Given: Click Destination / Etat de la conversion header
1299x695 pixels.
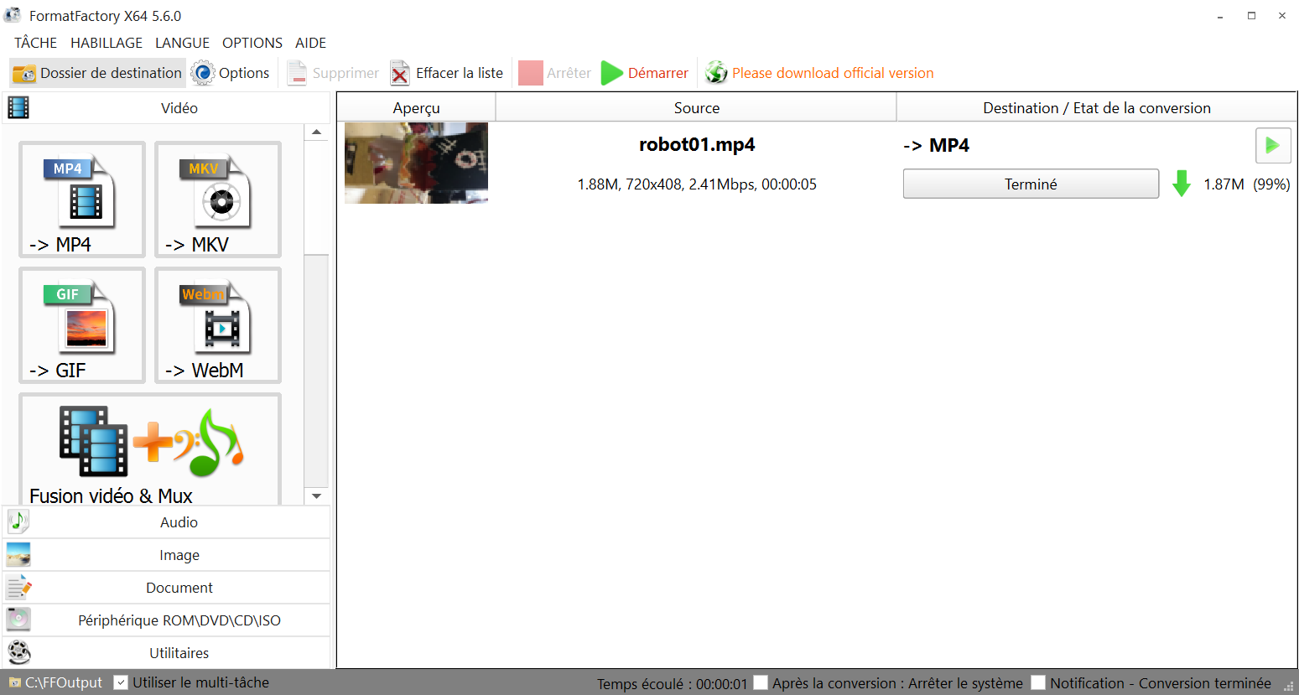Looking at the screenshot, I should pos(1097,107).
